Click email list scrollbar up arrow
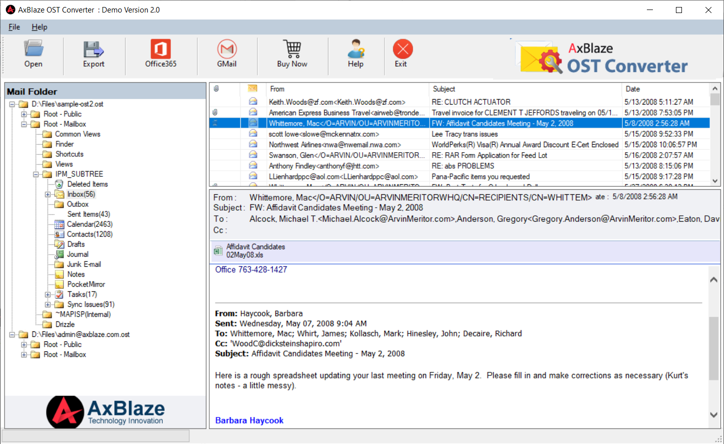This screenshot has height=444, width=724. tap(715, 89)
